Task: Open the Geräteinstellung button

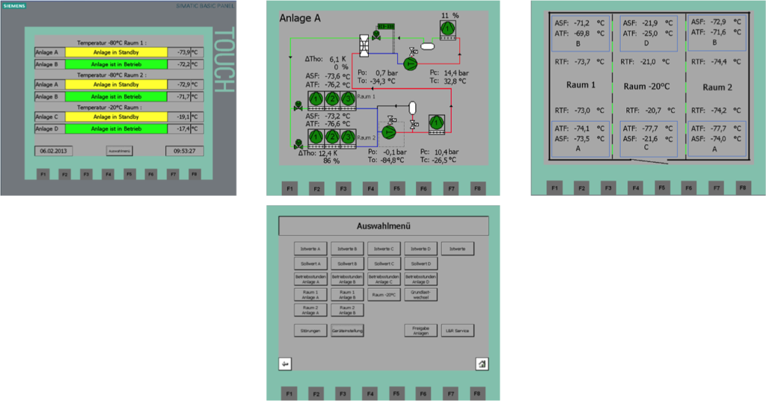Action: [347, 330]
